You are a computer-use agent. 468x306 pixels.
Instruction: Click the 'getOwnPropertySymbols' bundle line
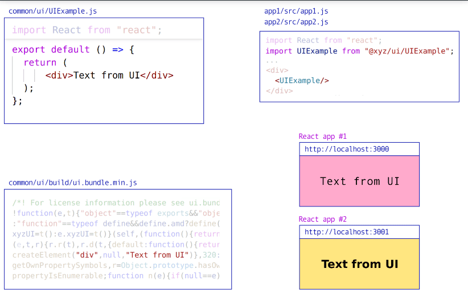pos(116,266)
